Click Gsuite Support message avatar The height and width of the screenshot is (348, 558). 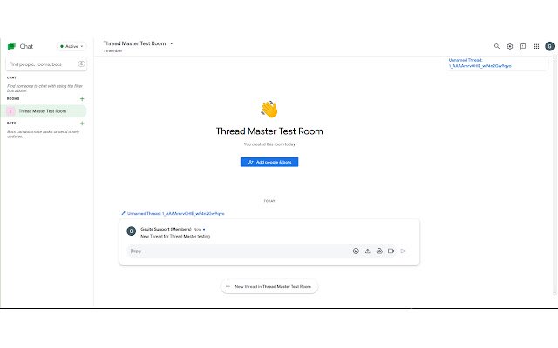[x=132, y=231]
